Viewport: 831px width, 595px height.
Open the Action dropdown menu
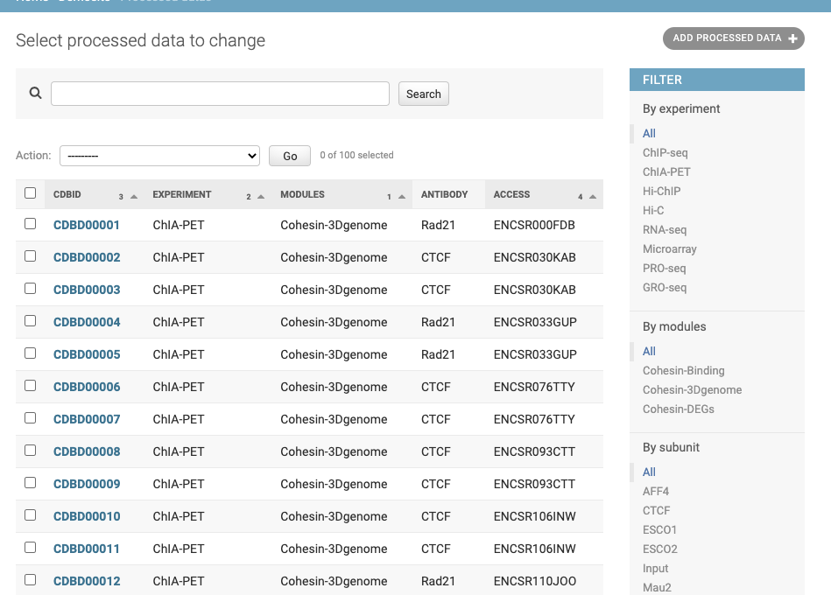point(159,156)
